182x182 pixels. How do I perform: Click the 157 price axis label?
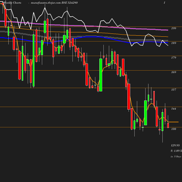tap(174, 90)
